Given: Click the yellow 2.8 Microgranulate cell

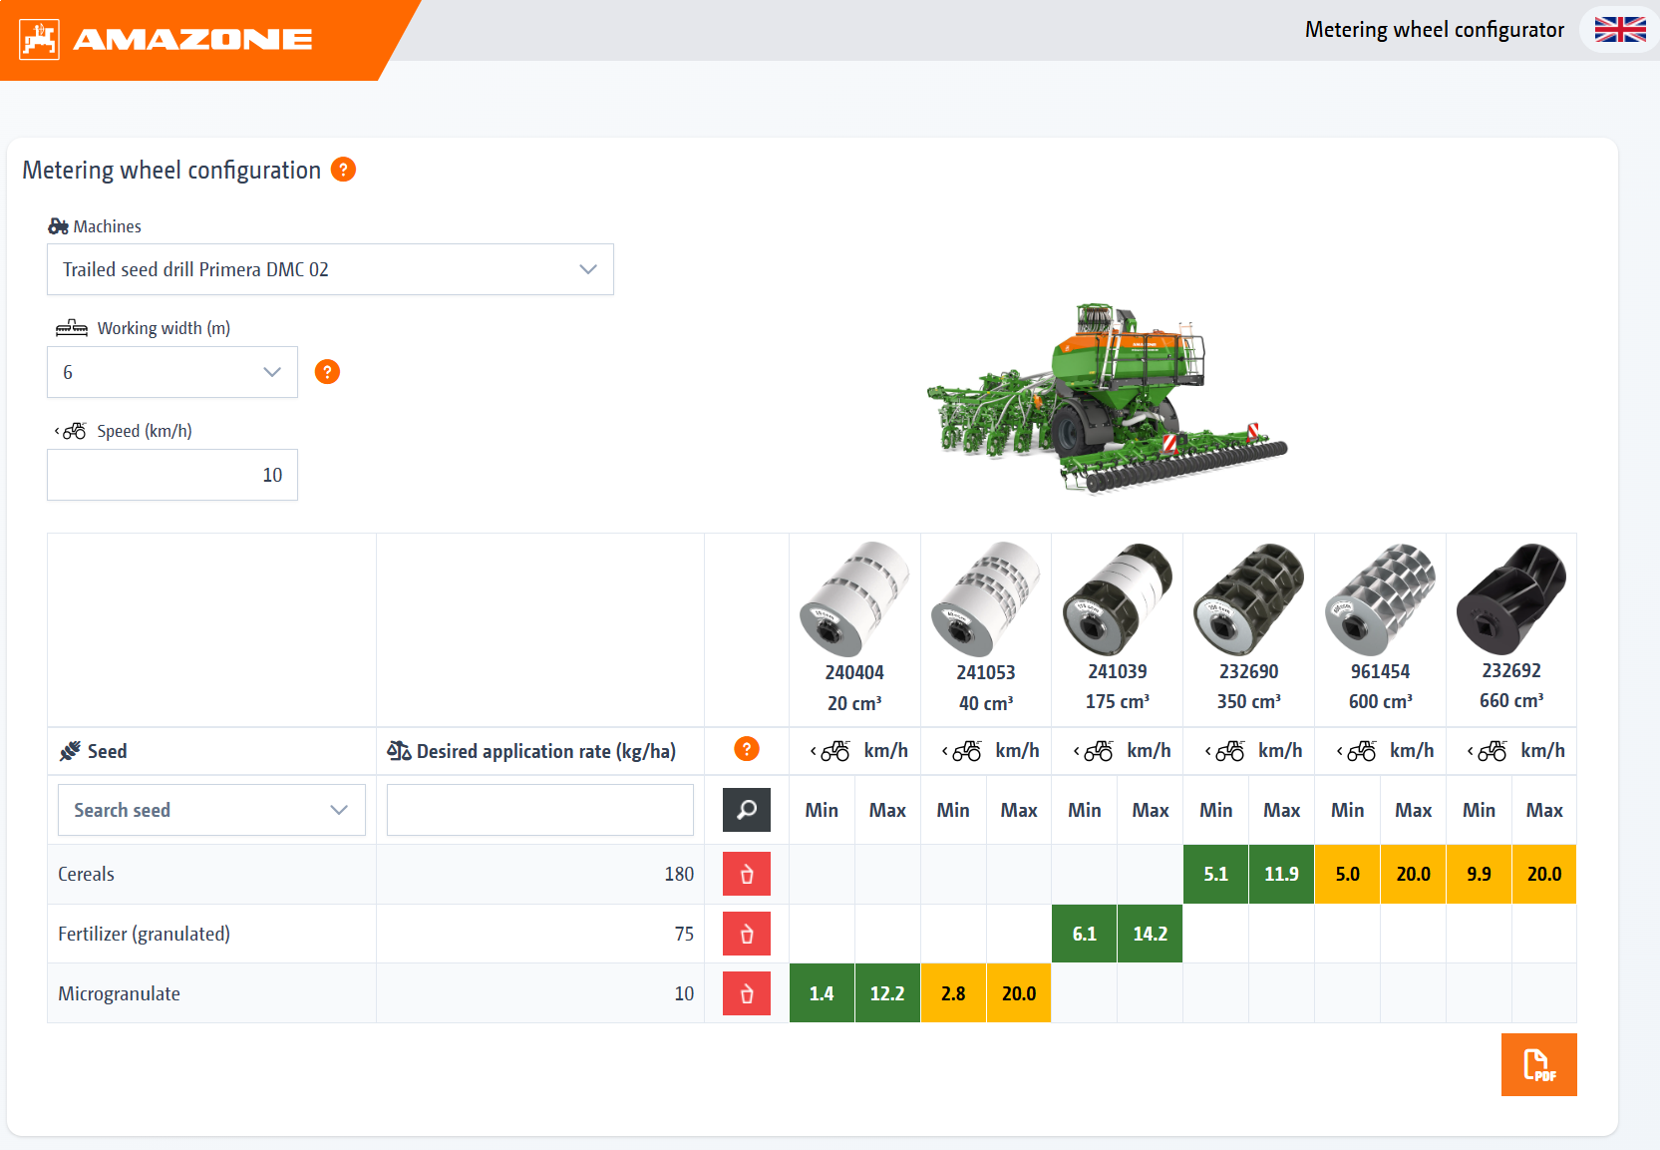Looking at the screenshot, I should [953, 993].
